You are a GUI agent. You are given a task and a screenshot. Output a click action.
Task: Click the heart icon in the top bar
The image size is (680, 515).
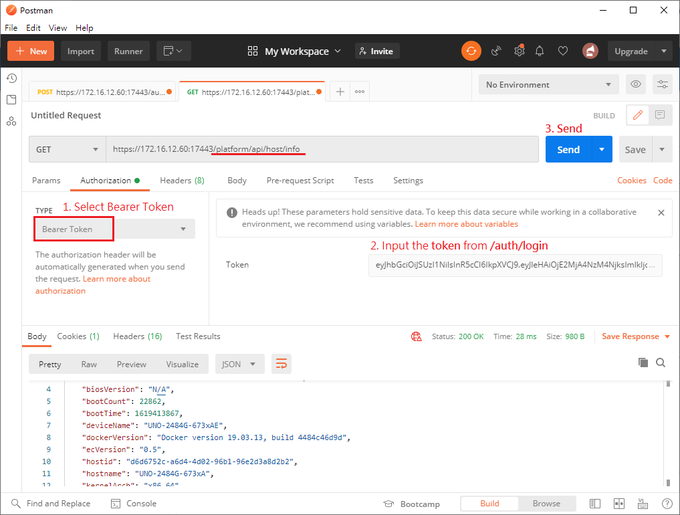(x=562, y=51)
